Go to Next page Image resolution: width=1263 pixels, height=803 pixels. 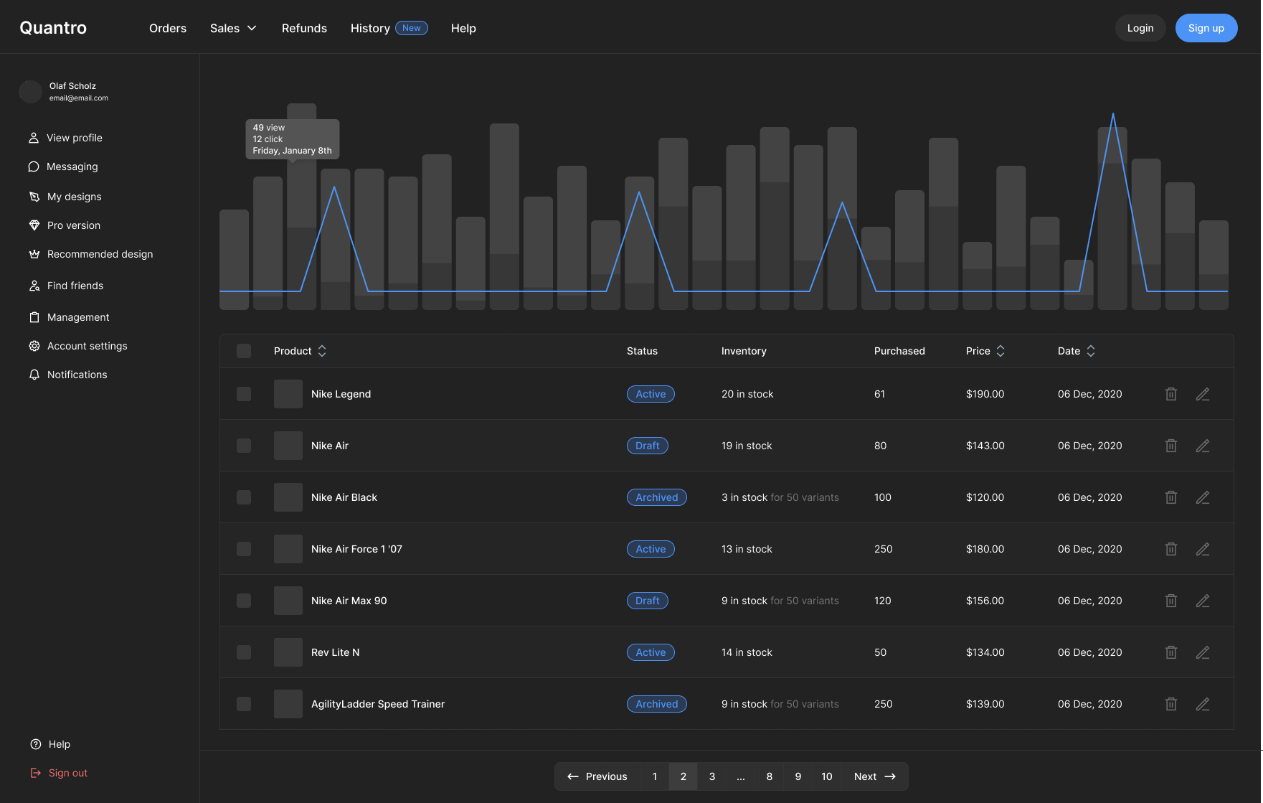pyautogui.click(x=875, y=776)
